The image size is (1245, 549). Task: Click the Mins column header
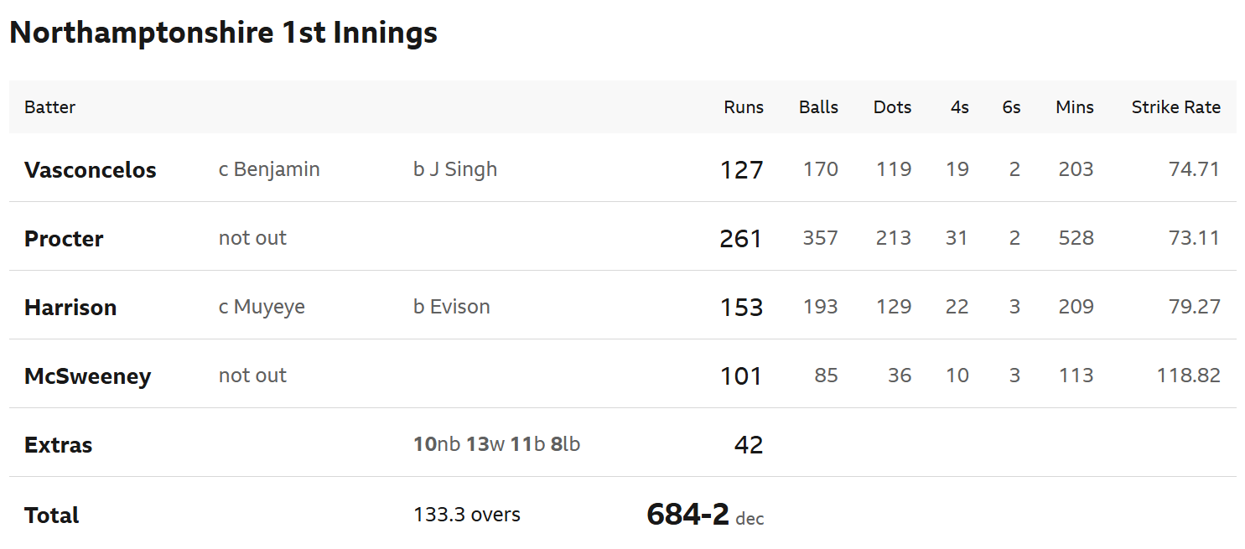click(x=1075, y=107)
